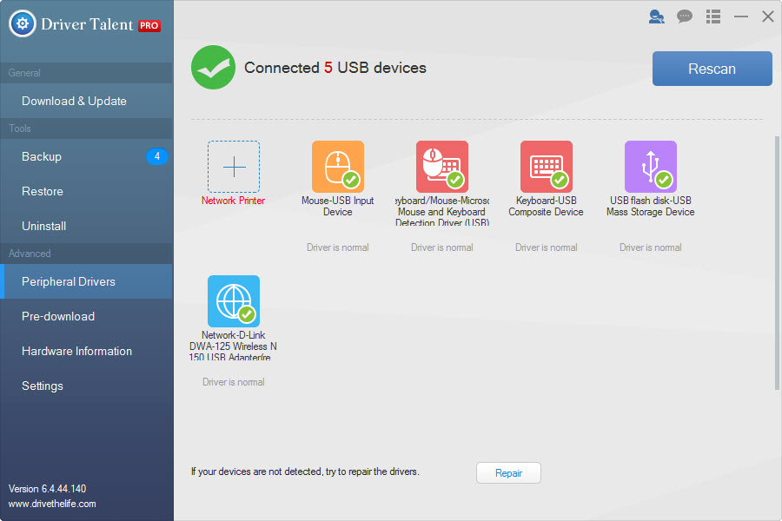Click 'Connected 5 USB devices' heading
This screenshot has height=521, width=782.
(x=335, y=68)
